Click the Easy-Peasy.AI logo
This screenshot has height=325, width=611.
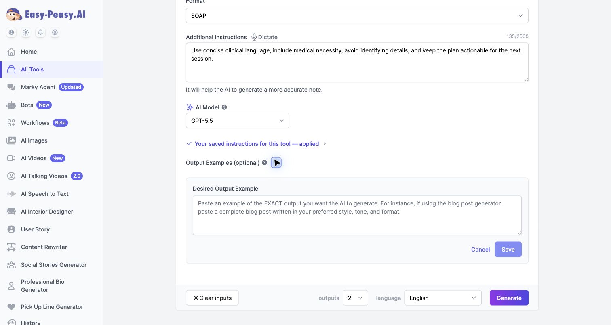[x=46, y=15]
